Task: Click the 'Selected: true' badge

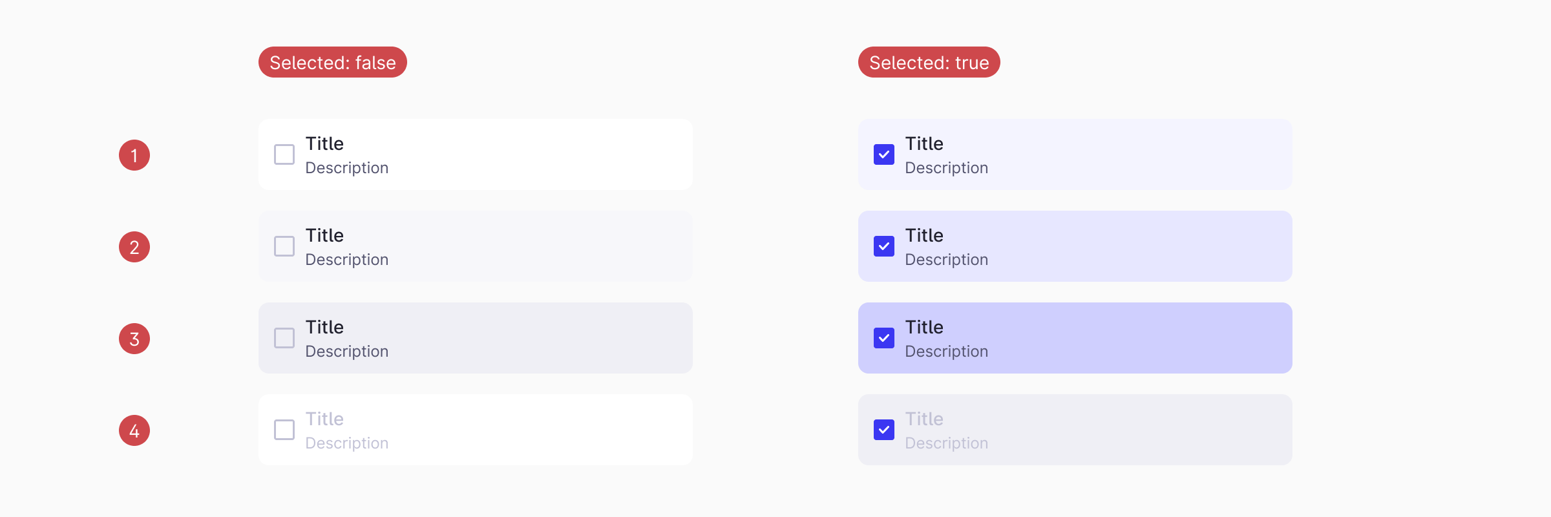Action: pos(929,62)
